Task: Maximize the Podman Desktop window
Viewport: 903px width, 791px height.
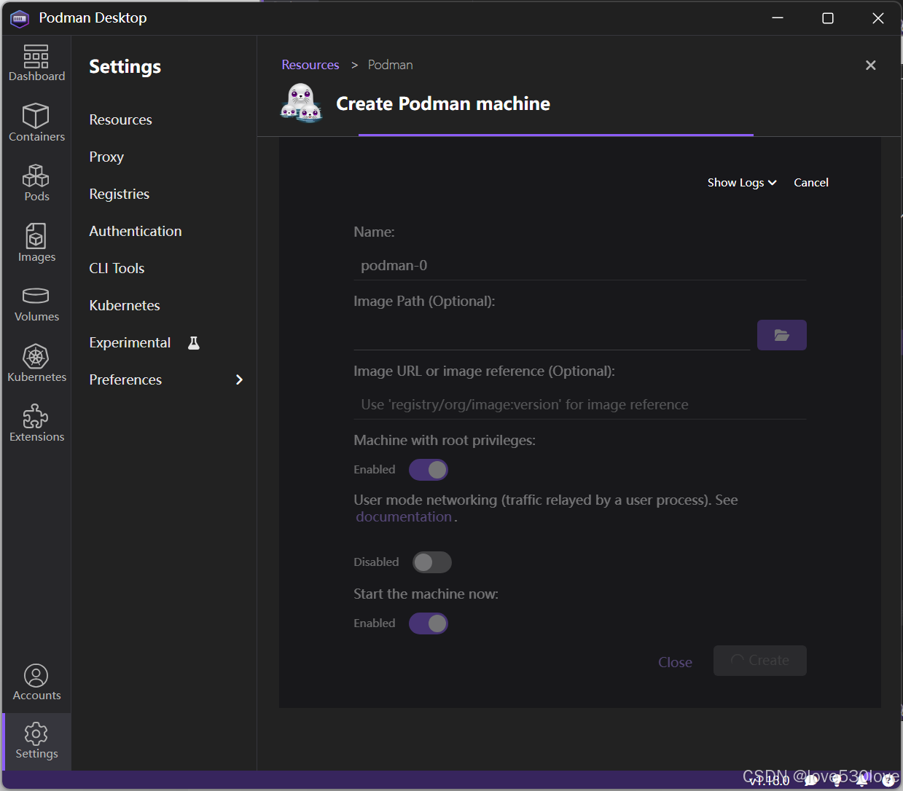Action: tap(828, 18)
